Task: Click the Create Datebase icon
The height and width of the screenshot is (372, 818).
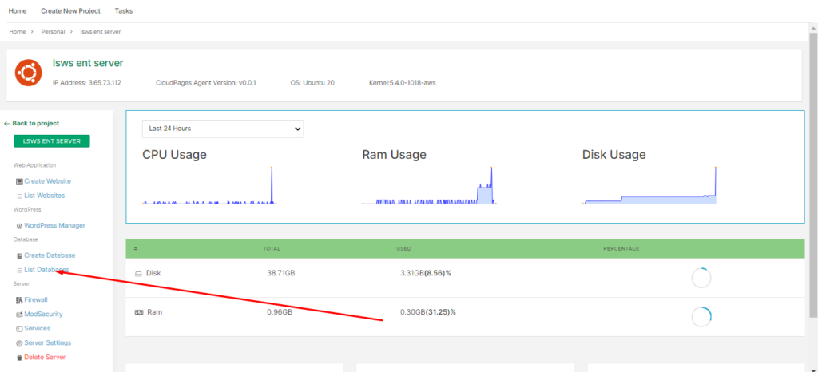Action: click(20, 255)
